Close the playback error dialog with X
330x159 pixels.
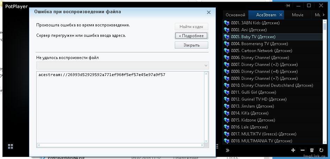[x=209, y=12]
